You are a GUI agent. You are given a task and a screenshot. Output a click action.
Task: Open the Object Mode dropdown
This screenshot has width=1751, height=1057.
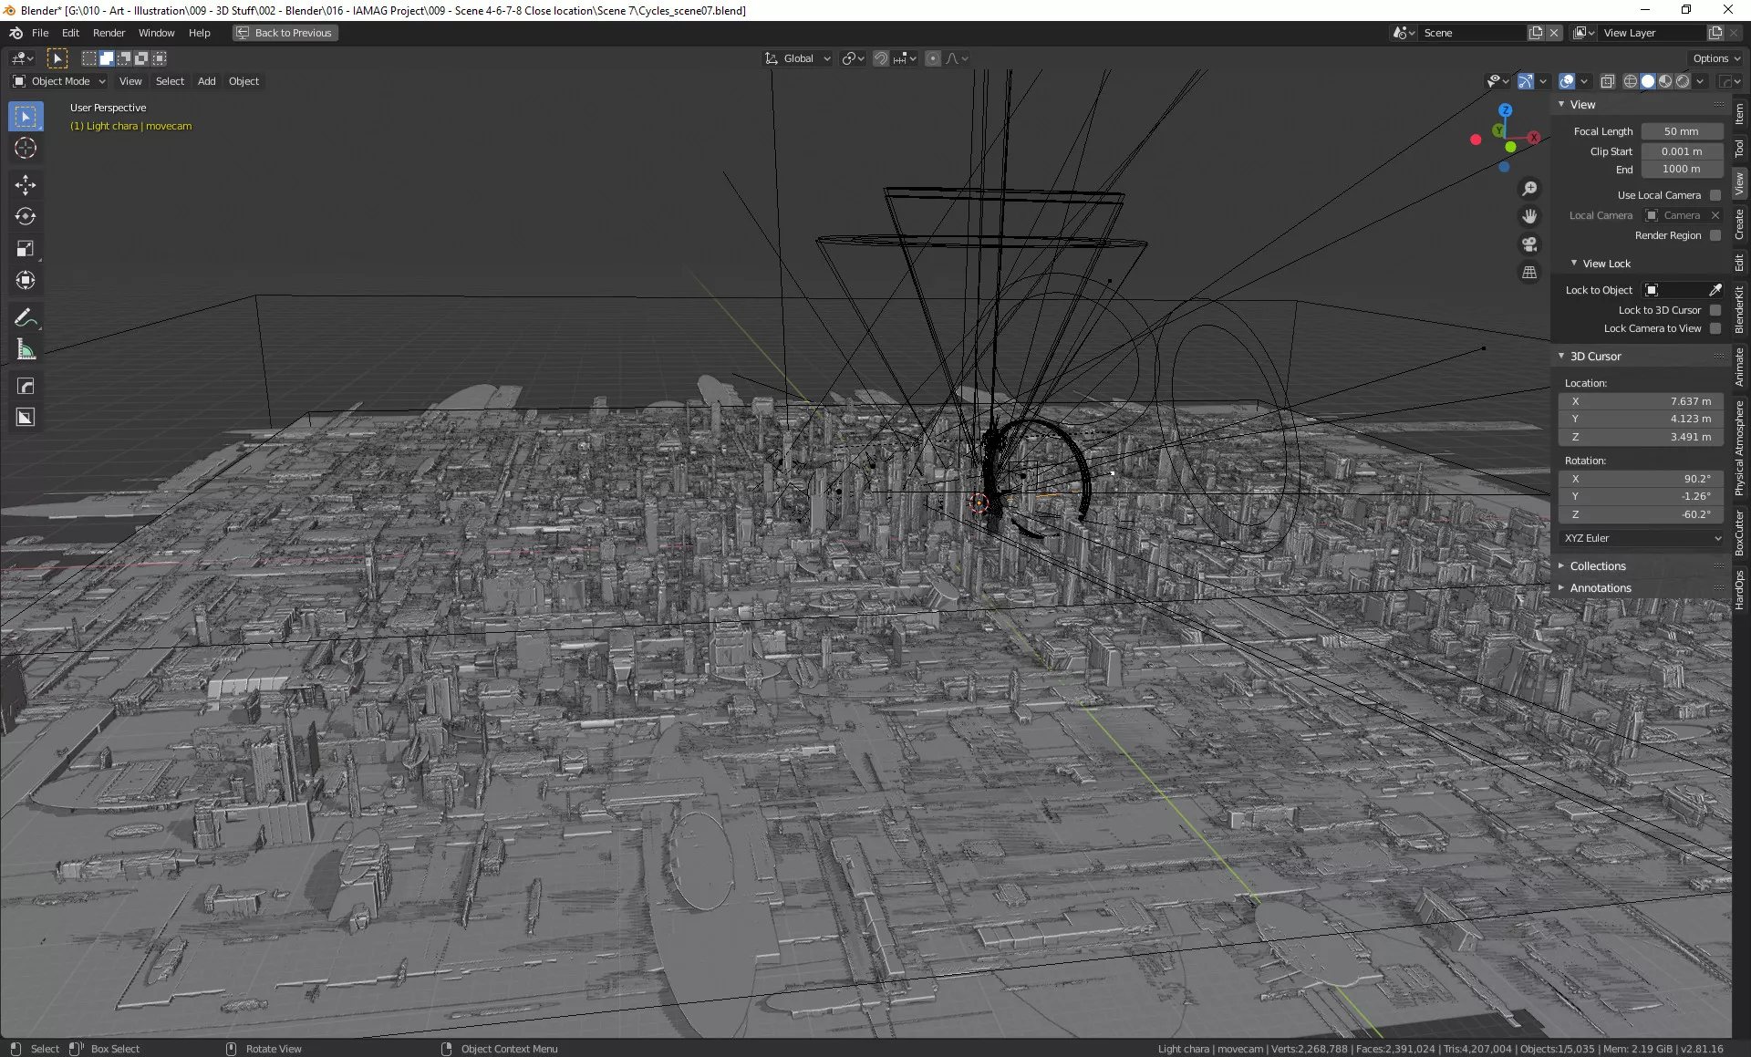tap(60, 81)
